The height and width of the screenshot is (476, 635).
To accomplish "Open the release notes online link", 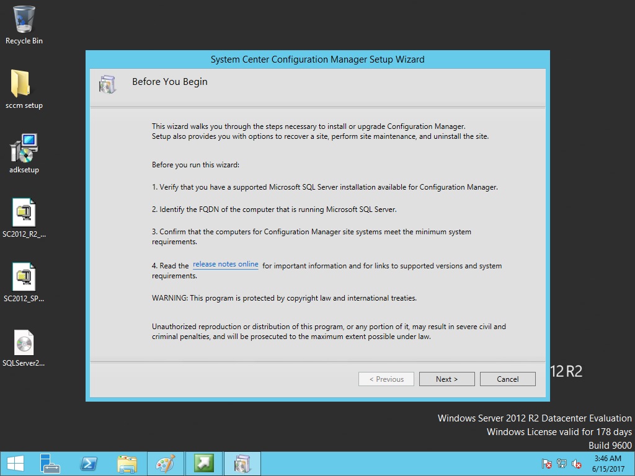I will tap(225, 265).
